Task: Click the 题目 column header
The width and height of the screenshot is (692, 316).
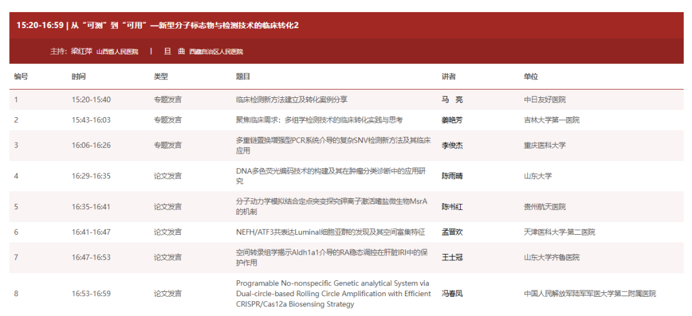Action: click(243, 77)
